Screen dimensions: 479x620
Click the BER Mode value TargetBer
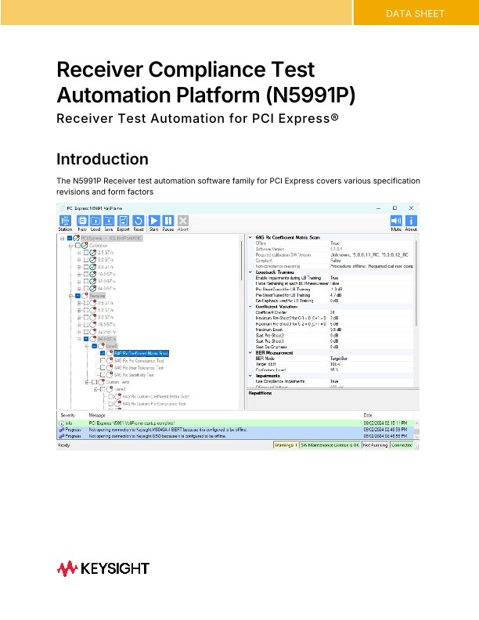[x=339, y=359]
